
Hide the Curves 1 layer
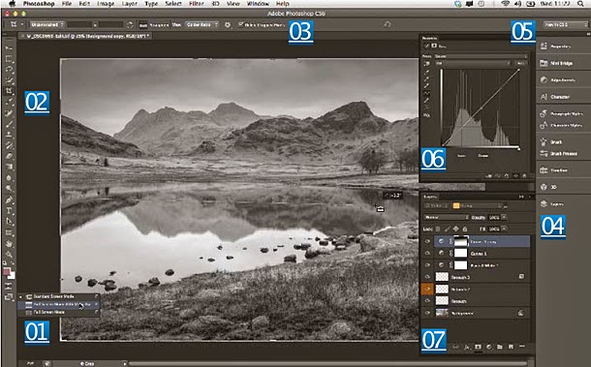427,253
